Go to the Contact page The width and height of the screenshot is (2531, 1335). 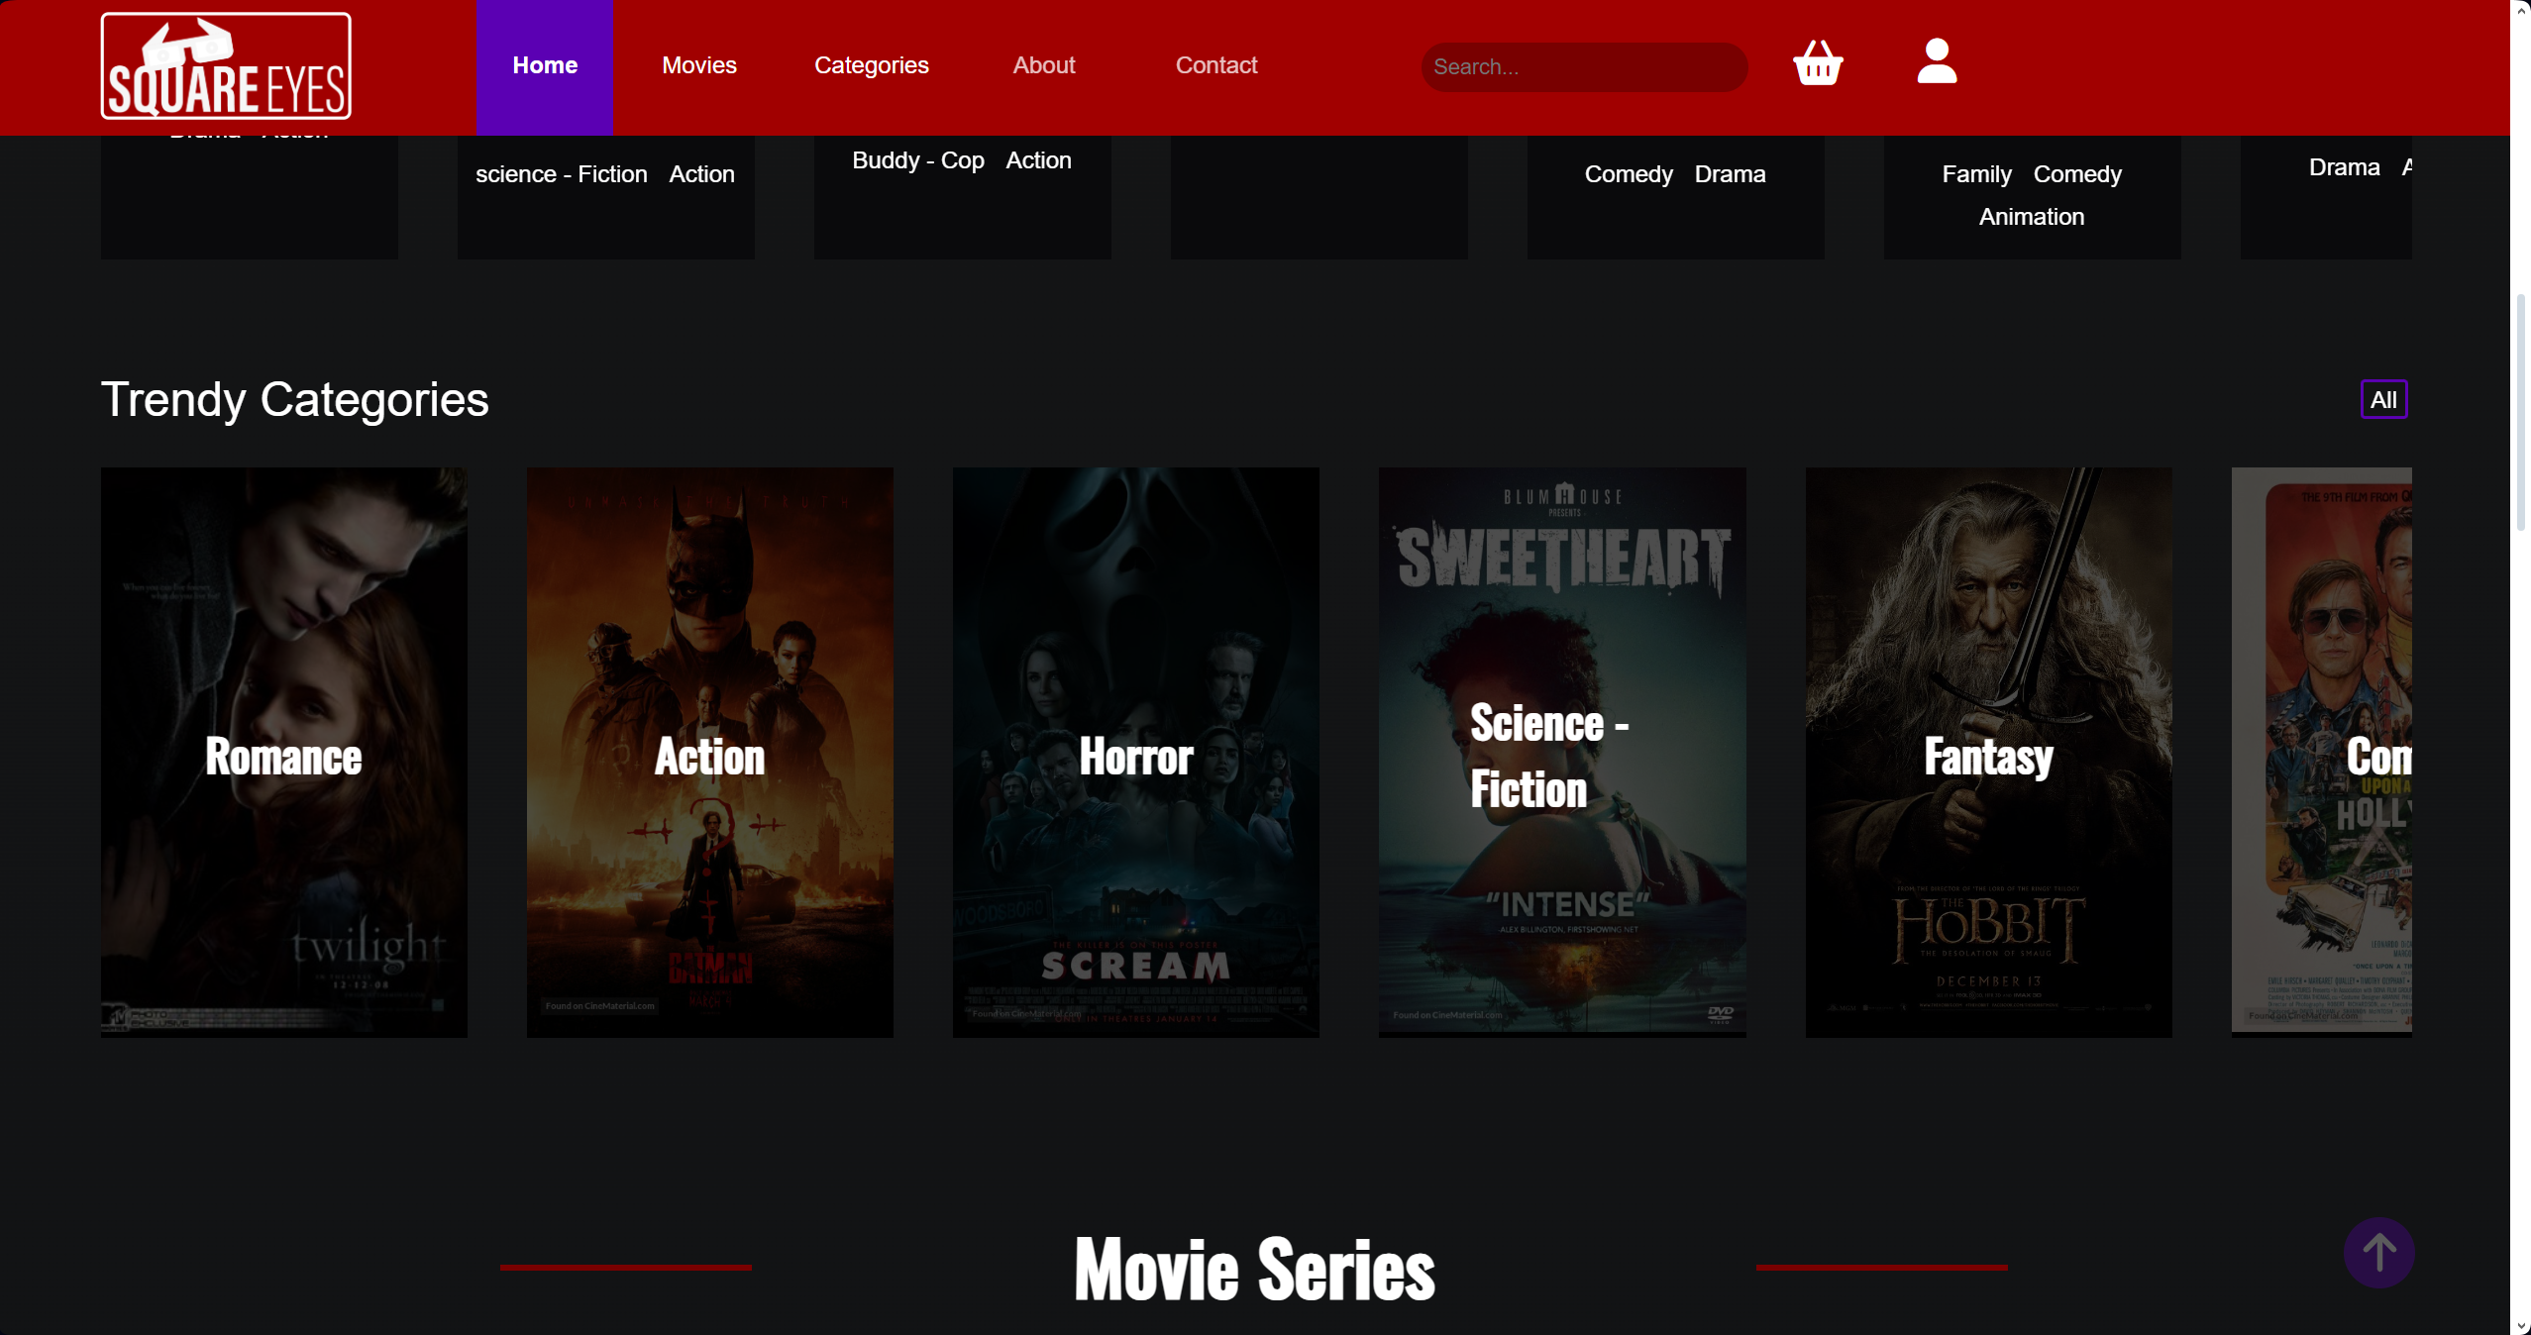[x=1216, y=65]
